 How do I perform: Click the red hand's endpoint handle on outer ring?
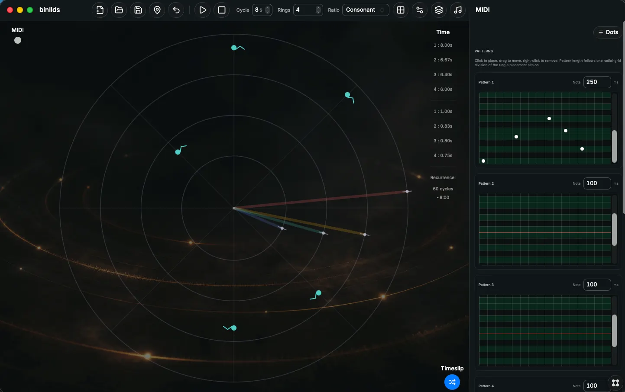pos(407,191)
